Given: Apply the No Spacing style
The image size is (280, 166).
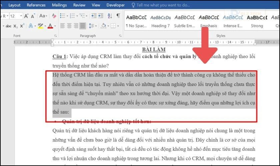Looking at the screenshot, I should [136, 21].
